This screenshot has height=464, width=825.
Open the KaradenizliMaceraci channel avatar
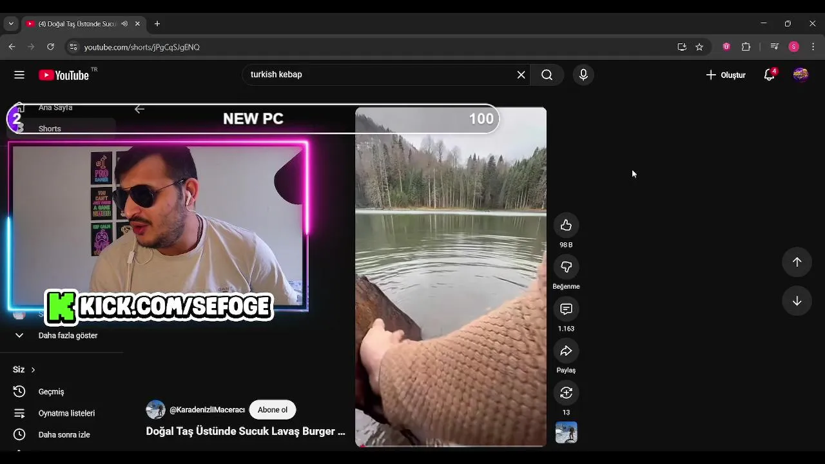coord(155,410)
